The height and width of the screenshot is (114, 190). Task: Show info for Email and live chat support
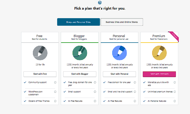coord(135,92)
